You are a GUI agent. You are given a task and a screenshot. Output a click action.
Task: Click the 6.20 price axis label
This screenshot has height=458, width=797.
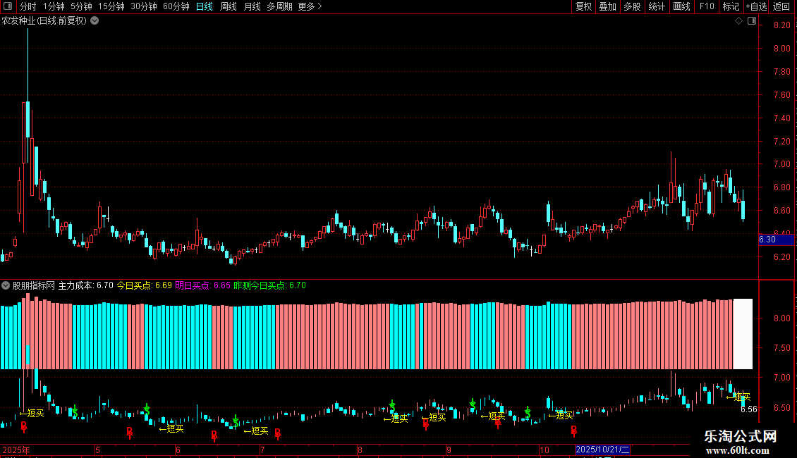coord(782,257)
